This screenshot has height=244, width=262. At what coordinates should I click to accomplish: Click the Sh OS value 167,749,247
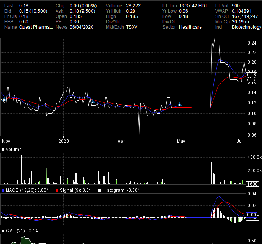(245, 16)
